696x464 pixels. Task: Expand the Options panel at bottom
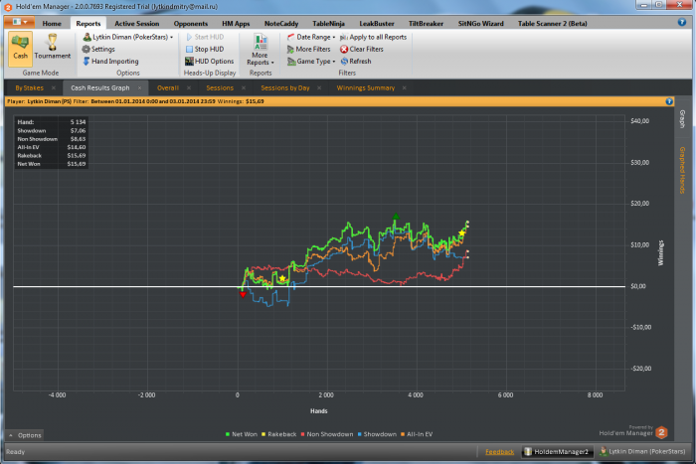pos(25,435)
